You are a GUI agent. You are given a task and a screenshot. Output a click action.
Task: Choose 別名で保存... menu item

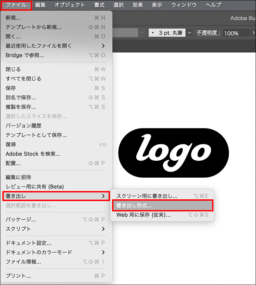[21, 98]
